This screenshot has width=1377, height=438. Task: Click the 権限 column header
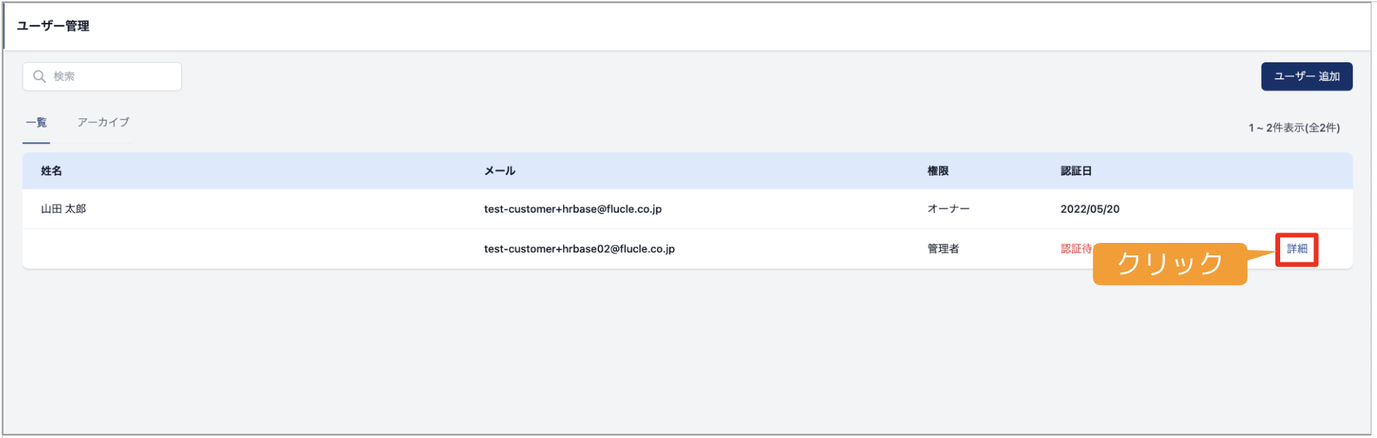(x=938, y=171)
